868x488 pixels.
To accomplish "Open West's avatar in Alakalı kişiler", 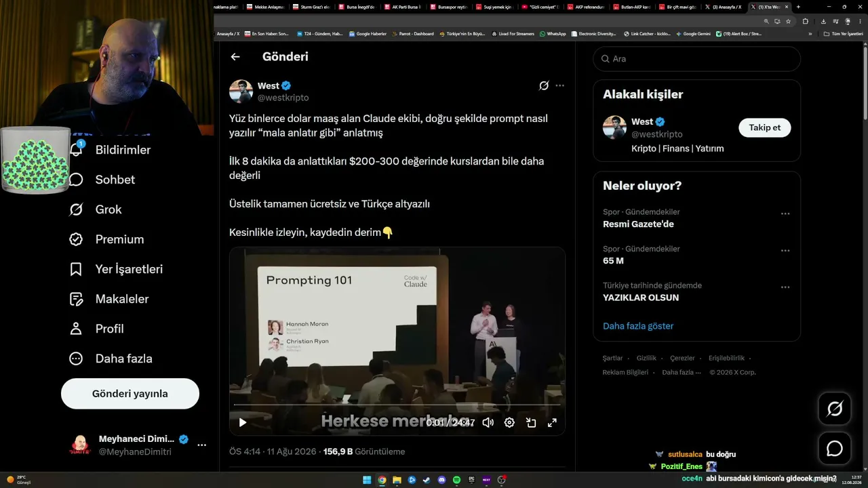I will pyautogui.click(x=614, y=127).
